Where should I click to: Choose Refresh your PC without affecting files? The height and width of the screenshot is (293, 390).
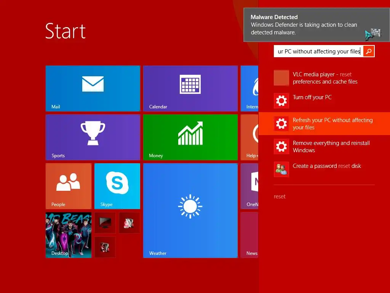(x=324, y=124)
